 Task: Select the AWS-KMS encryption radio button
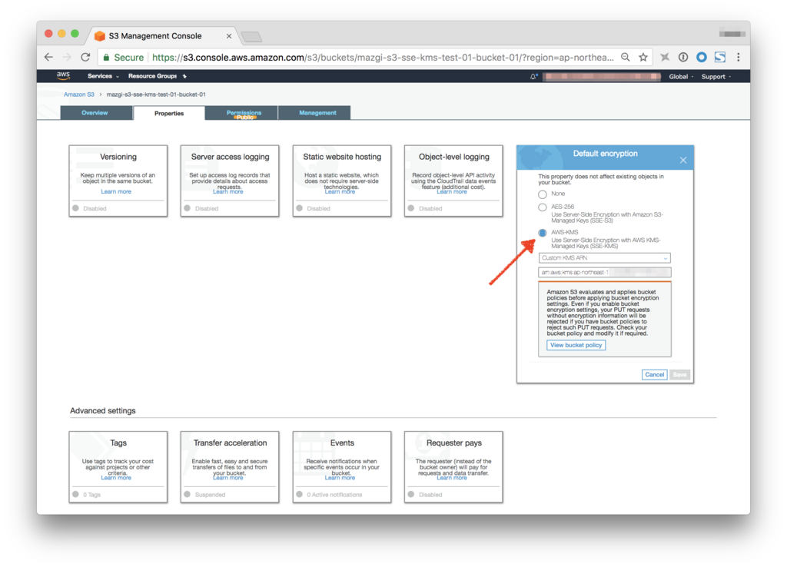point(543,233)
